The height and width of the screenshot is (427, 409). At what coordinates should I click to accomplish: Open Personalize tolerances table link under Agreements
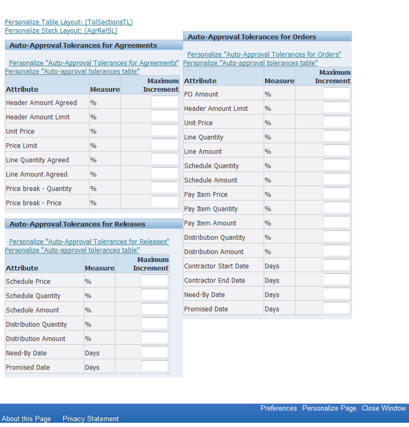tap(72, 71)
